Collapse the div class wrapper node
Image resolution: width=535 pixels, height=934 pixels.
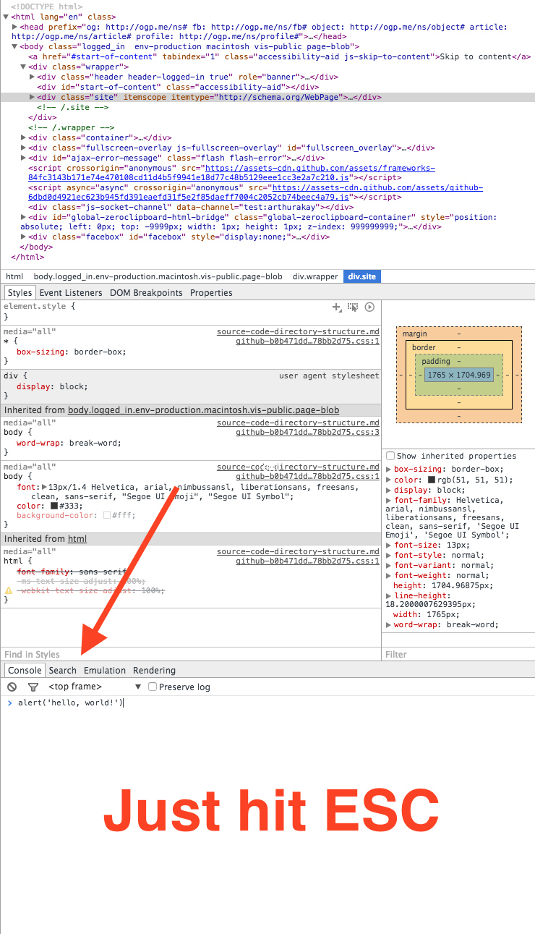[x=24, y=67]
